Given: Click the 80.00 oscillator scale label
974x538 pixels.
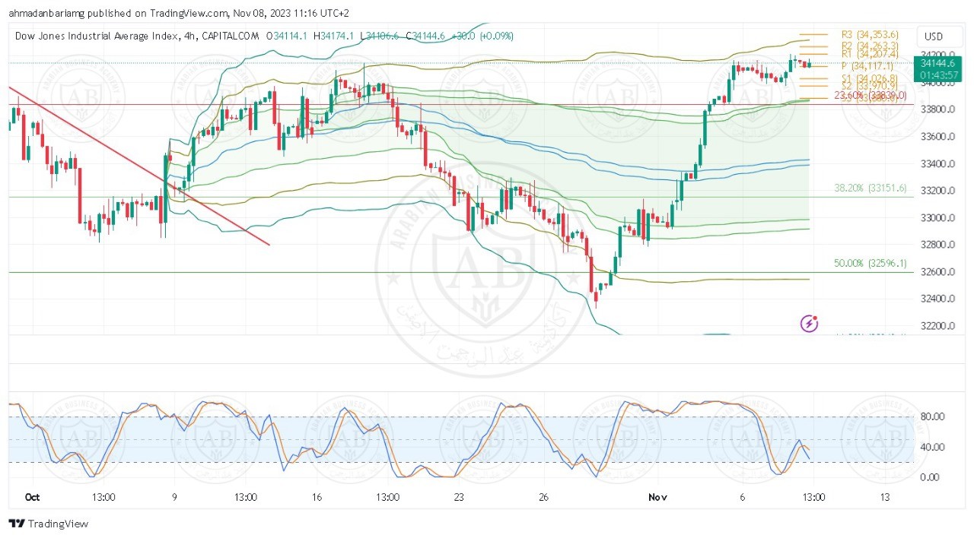Looking at the screenshot, I should click(x=932, y=416).
